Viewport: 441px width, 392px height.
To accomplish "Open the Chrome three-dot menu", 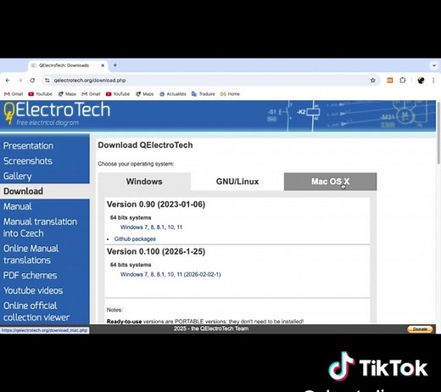I will coord(433,81).
